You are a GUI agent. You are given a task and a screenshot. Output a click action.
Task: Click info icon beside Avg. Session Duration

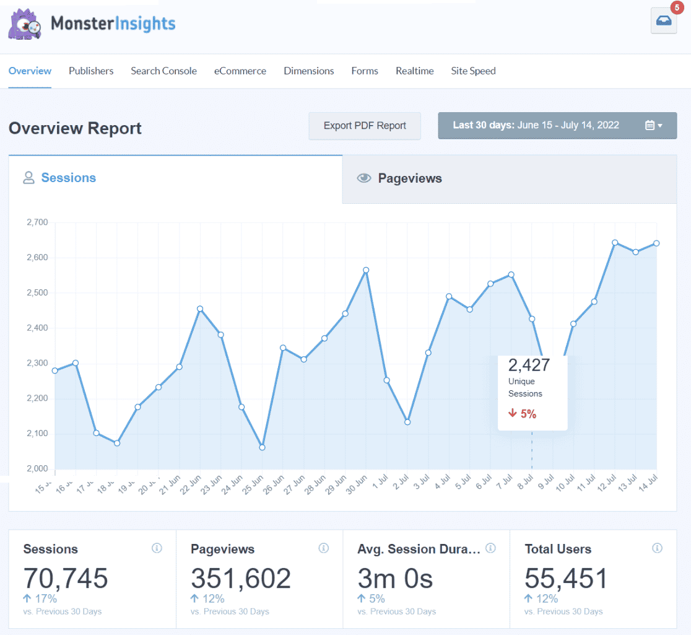point(490,548)
